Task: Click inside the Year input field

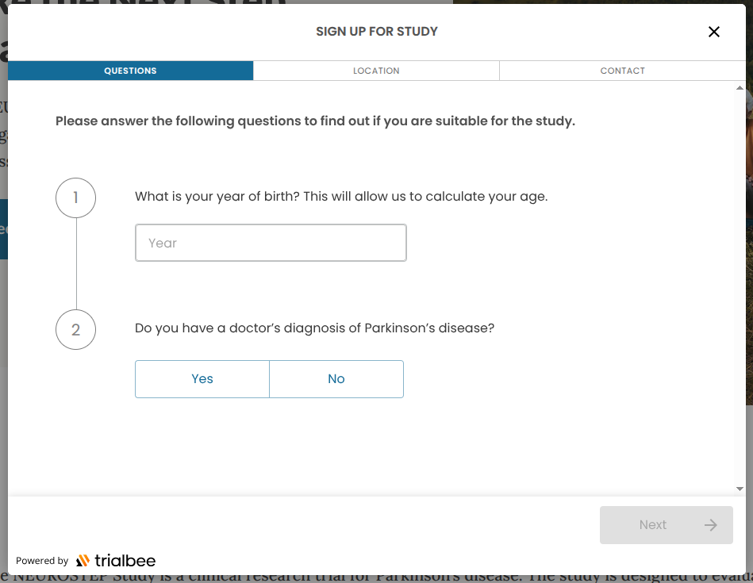Action: 271,243
